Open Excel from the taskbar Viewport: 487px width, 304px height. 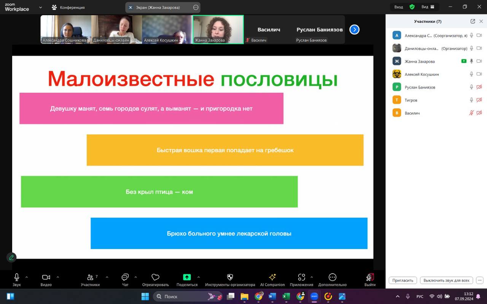click(286, 296)
